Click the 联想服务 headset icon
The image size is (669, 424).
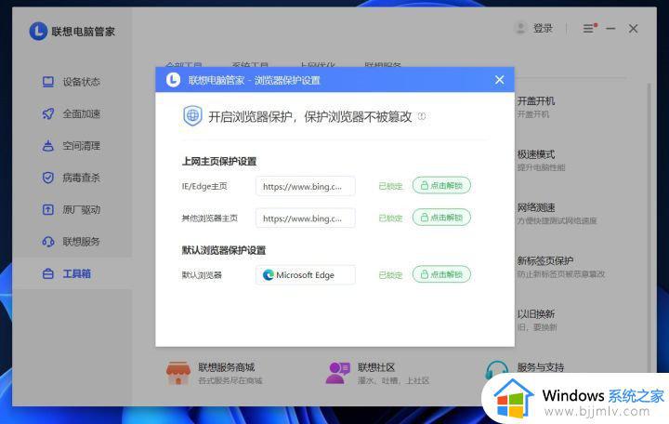[48, 242]
